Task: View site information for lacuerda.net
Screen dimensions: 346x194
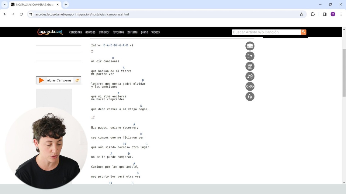Action: (x=31, y=14)
